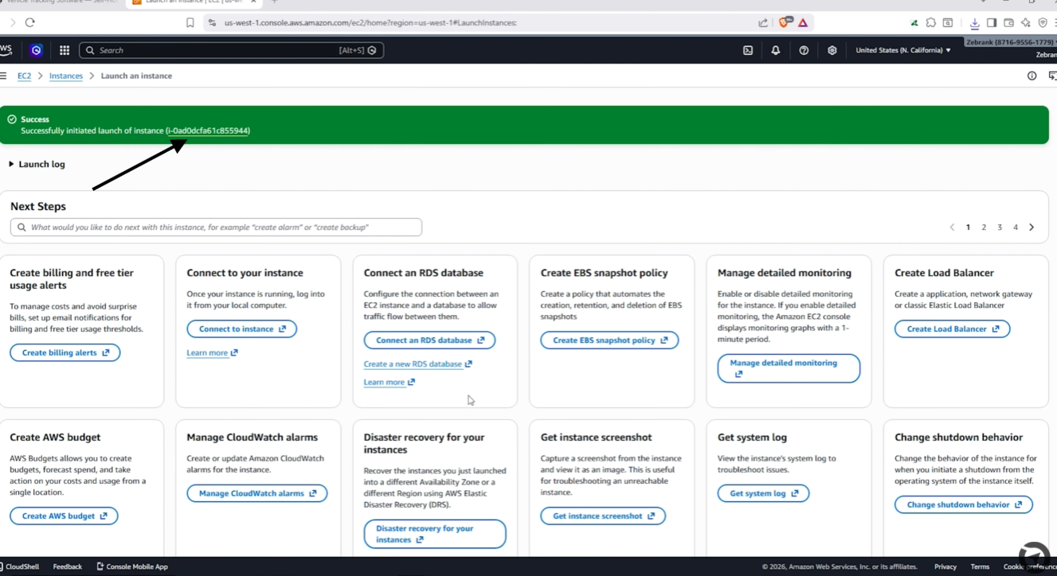Viewport: 1057px width, 576px height.
Task: Click the Create Load Balancer button
Action: click(x=953, y=329)
